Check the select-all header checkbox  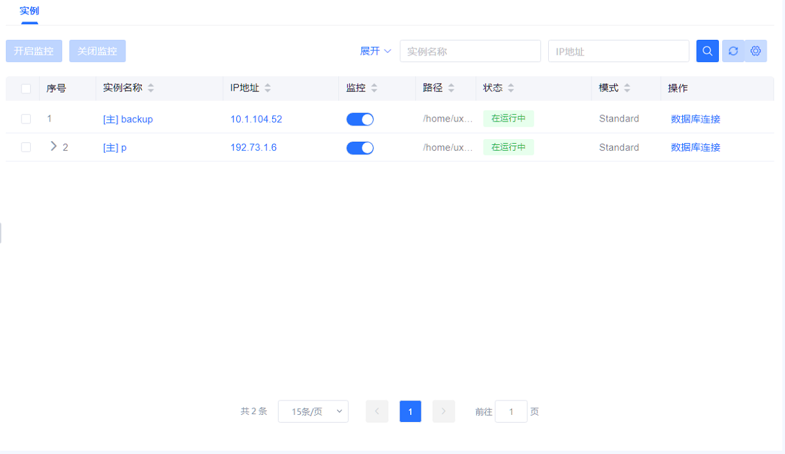[x=26, y=88]
